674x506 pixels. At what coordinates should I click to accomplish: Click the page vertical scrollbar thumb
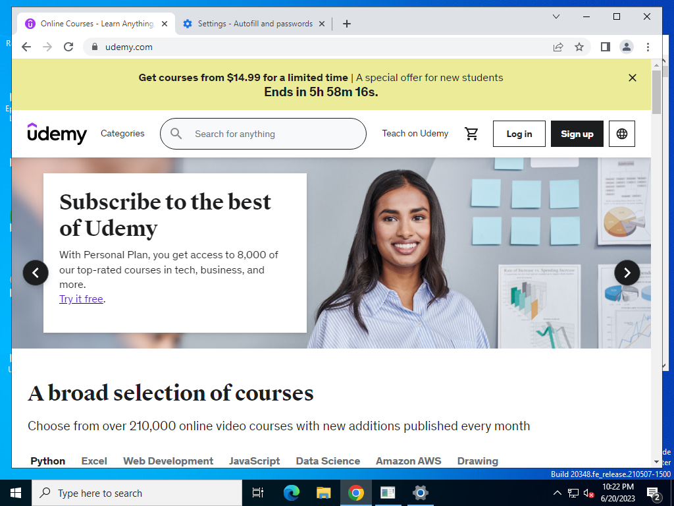coord(656,92)
